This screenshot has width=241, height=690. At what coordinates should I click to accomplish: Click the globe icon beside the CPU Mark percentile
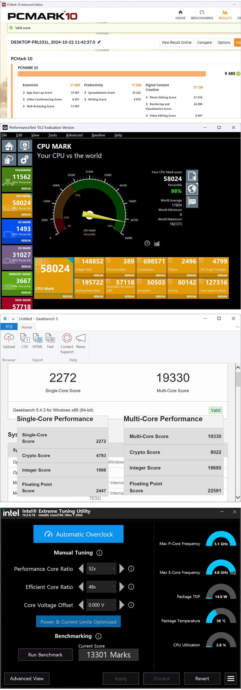pyautogui.click(x=192, y=189)
